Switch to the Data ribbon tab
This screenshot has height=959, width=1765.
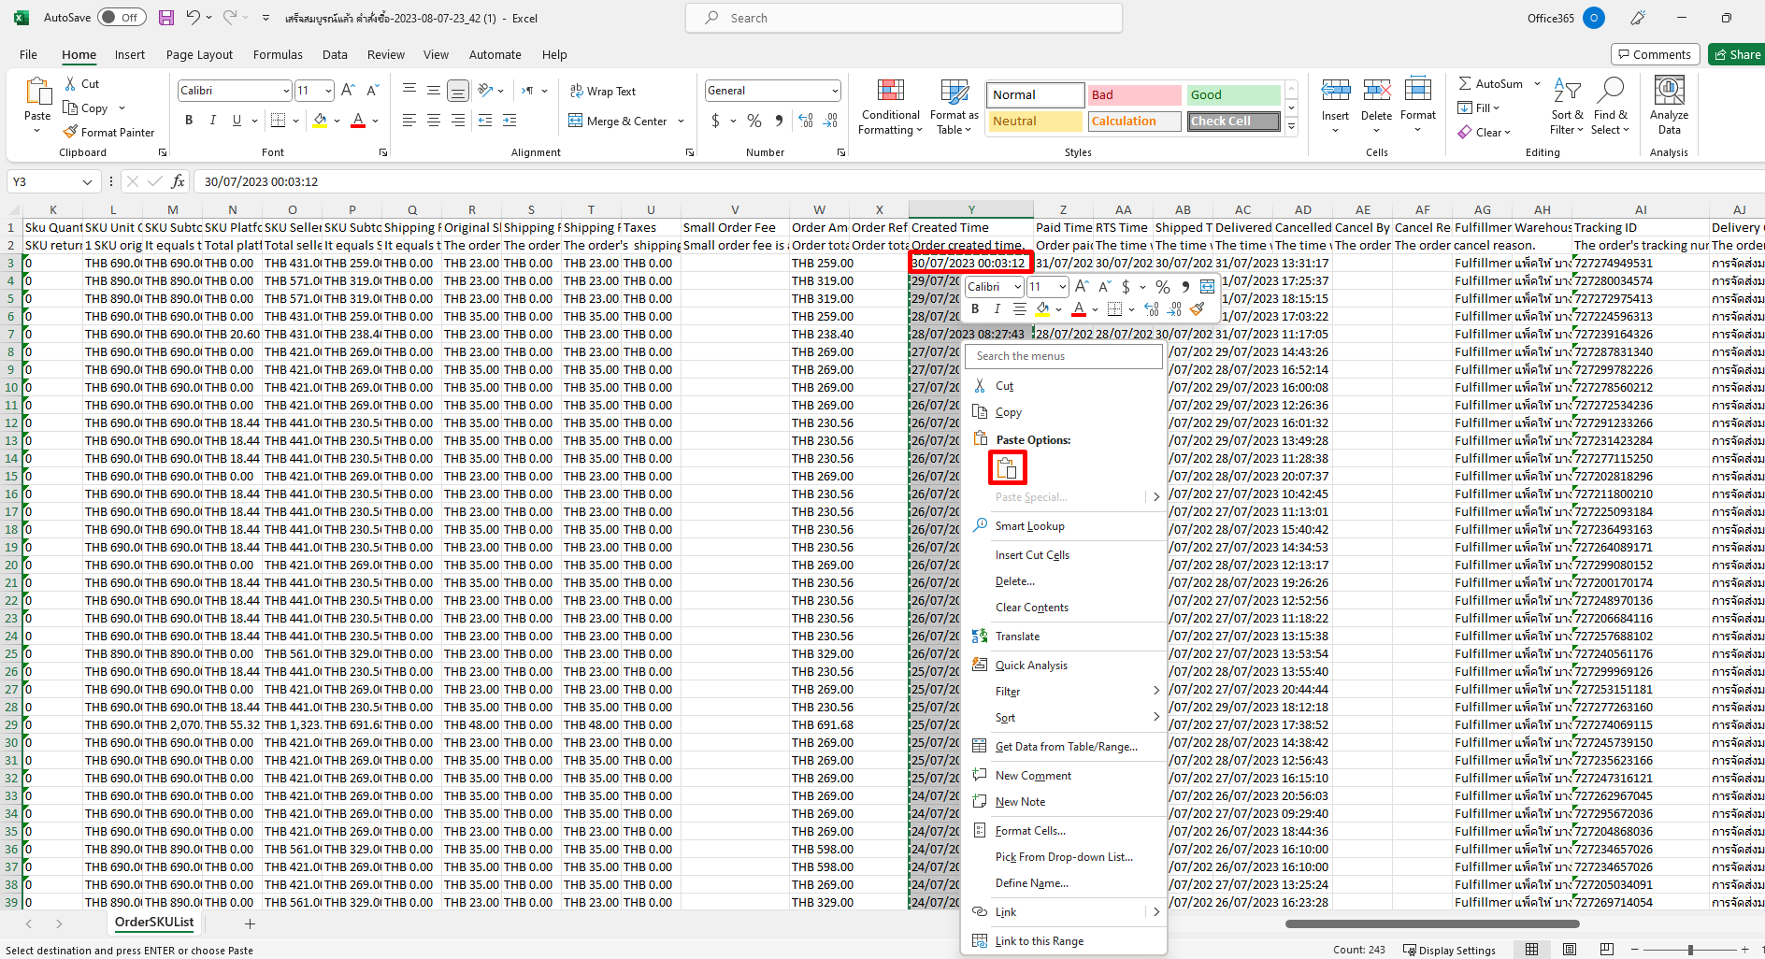pyautogui.click(x=335, y=54)
